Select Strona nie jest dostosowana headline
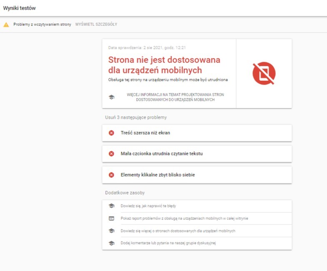327x271 pixels. point(164,65)
